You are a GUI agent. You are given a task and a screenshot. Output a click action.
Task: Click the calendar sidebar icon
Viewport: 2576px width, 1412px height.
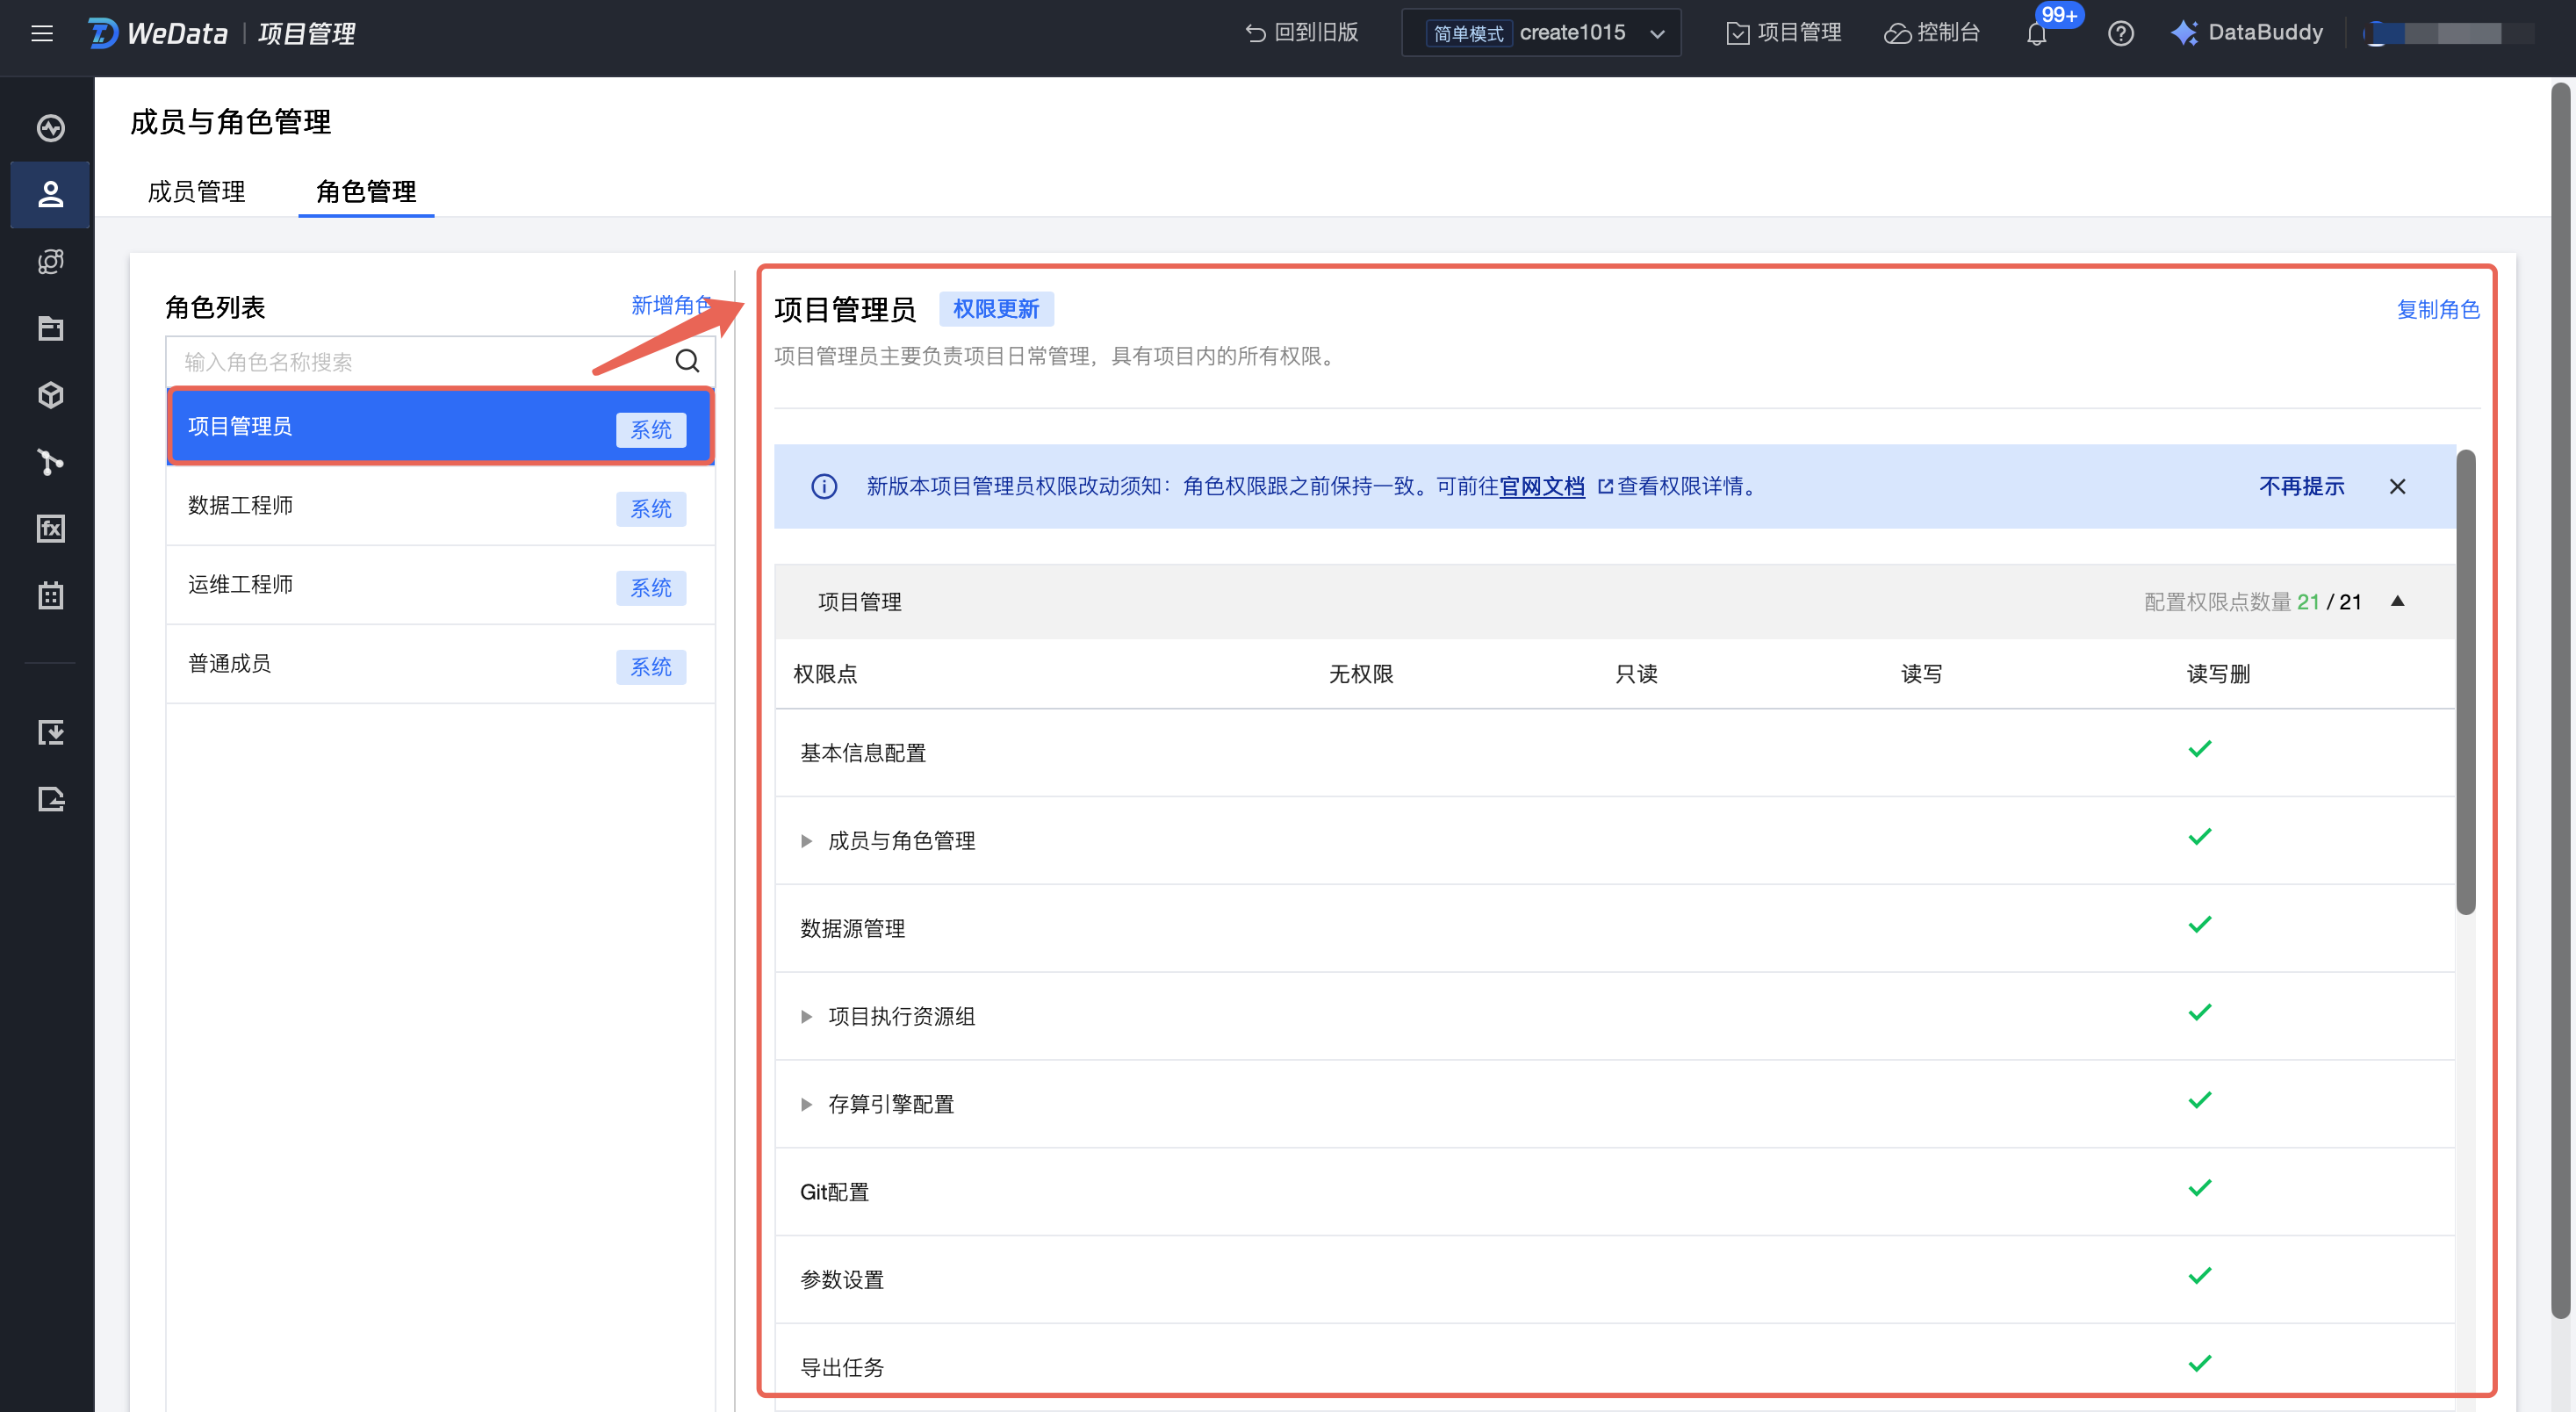click(x=50, y=595)
